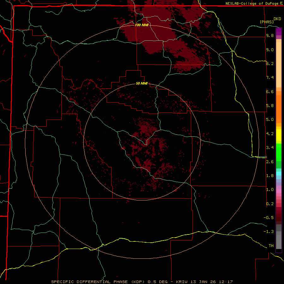Click the 8.2 value on the color scale
Image resolution: width=284 pixels, height=284 pixels.
[x=270, y=63]
